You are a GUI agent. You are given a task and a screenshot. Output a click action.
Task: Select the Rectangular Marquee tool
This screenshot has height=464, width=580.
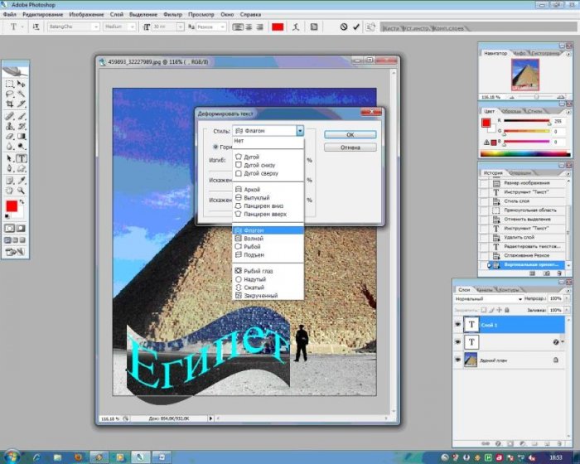(10, 84)
